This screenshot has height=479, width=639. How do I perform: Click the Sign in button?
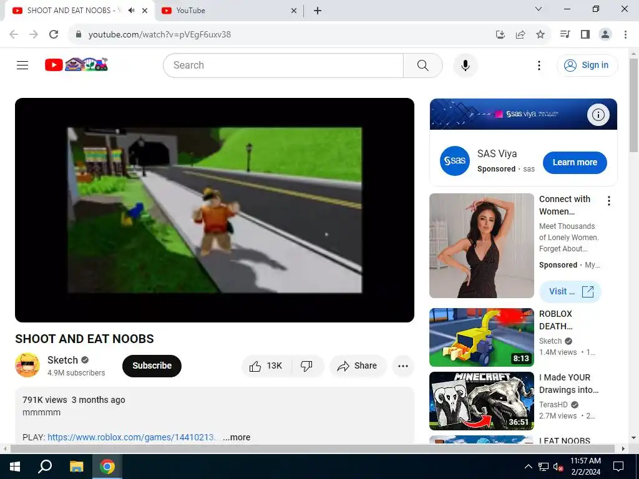pyautogui.click(x=587, y=65)
